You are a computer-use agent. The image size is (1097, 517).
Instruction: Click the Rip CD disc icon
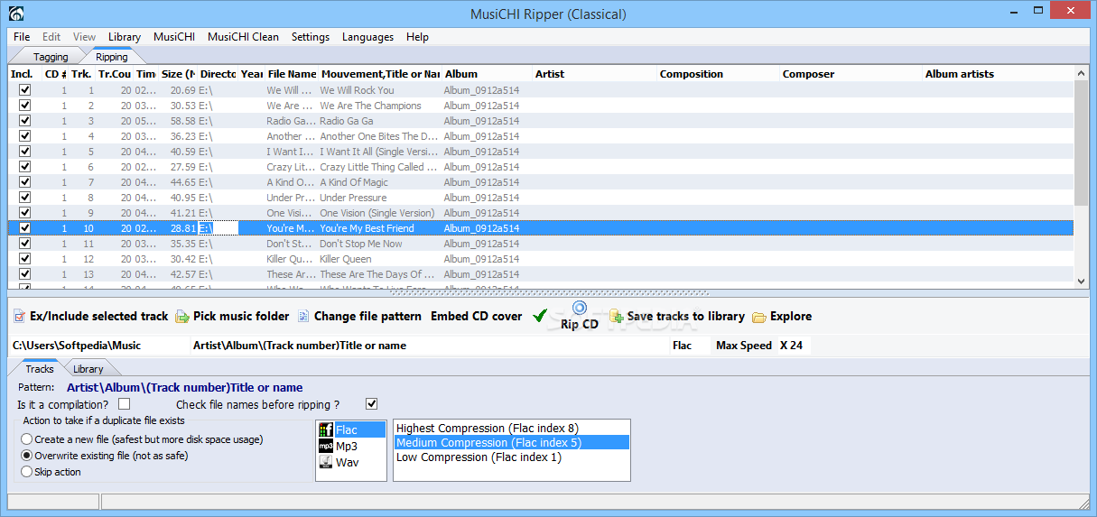pos(580,308)
